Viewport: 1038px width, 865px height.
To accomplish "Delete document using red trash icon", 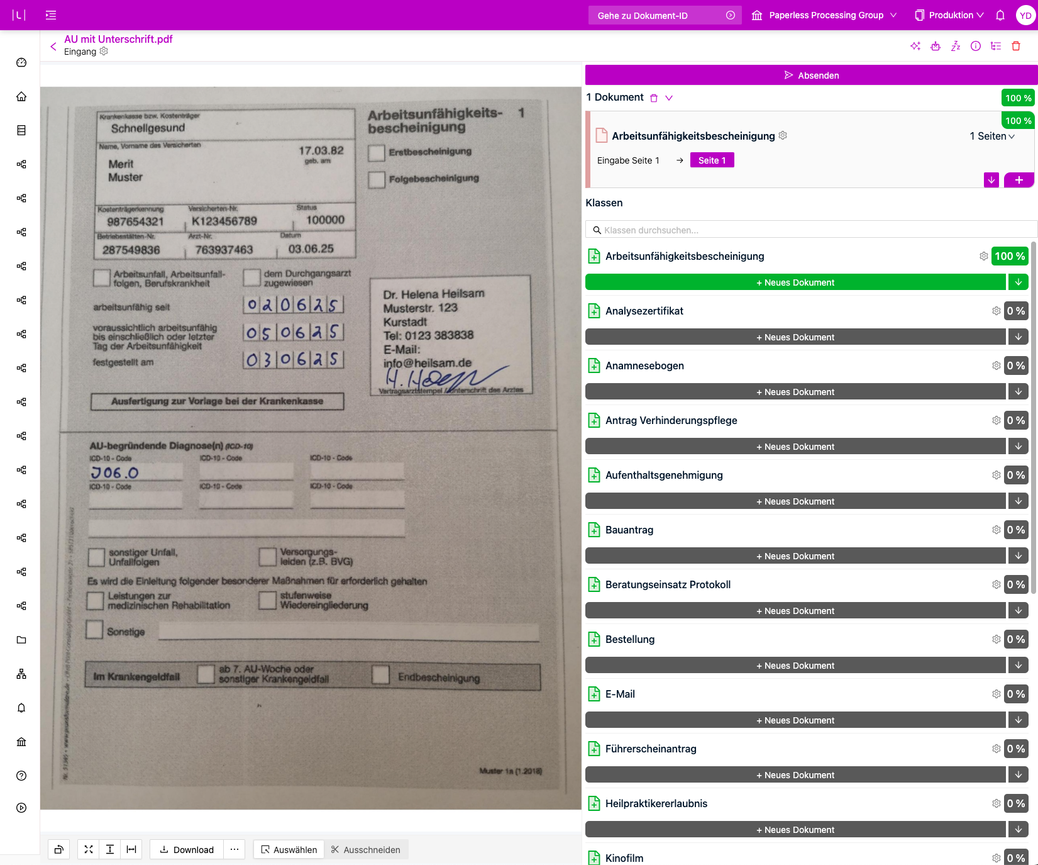I will (x=1016, y=46).
